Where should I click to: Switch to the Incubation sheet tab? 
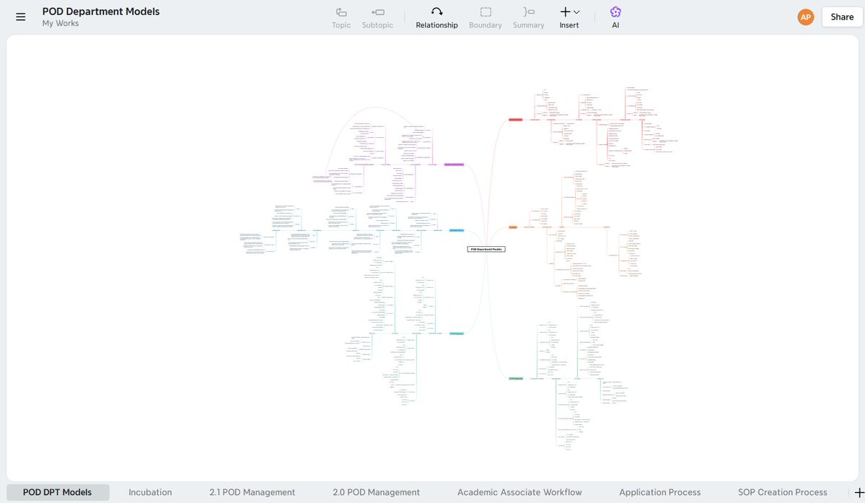[150, 492]
